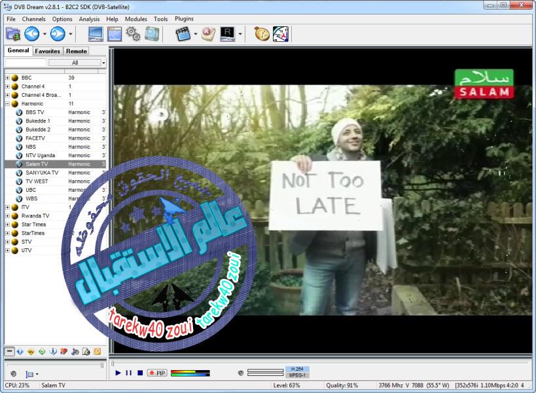Open the File menu
Image resolution: width=536 pixels, height=393 pixels.
[11, 19]
